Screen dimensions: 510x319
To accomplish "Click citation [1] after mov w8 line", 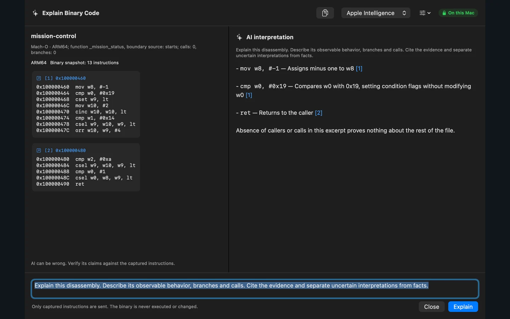I will pyautogui.click(x=359, y=68).
